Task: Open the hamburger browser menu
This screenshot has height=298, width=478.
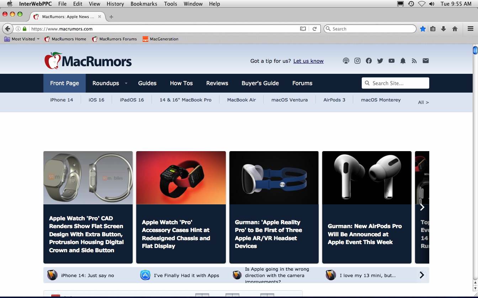Action: click(470, 29)
